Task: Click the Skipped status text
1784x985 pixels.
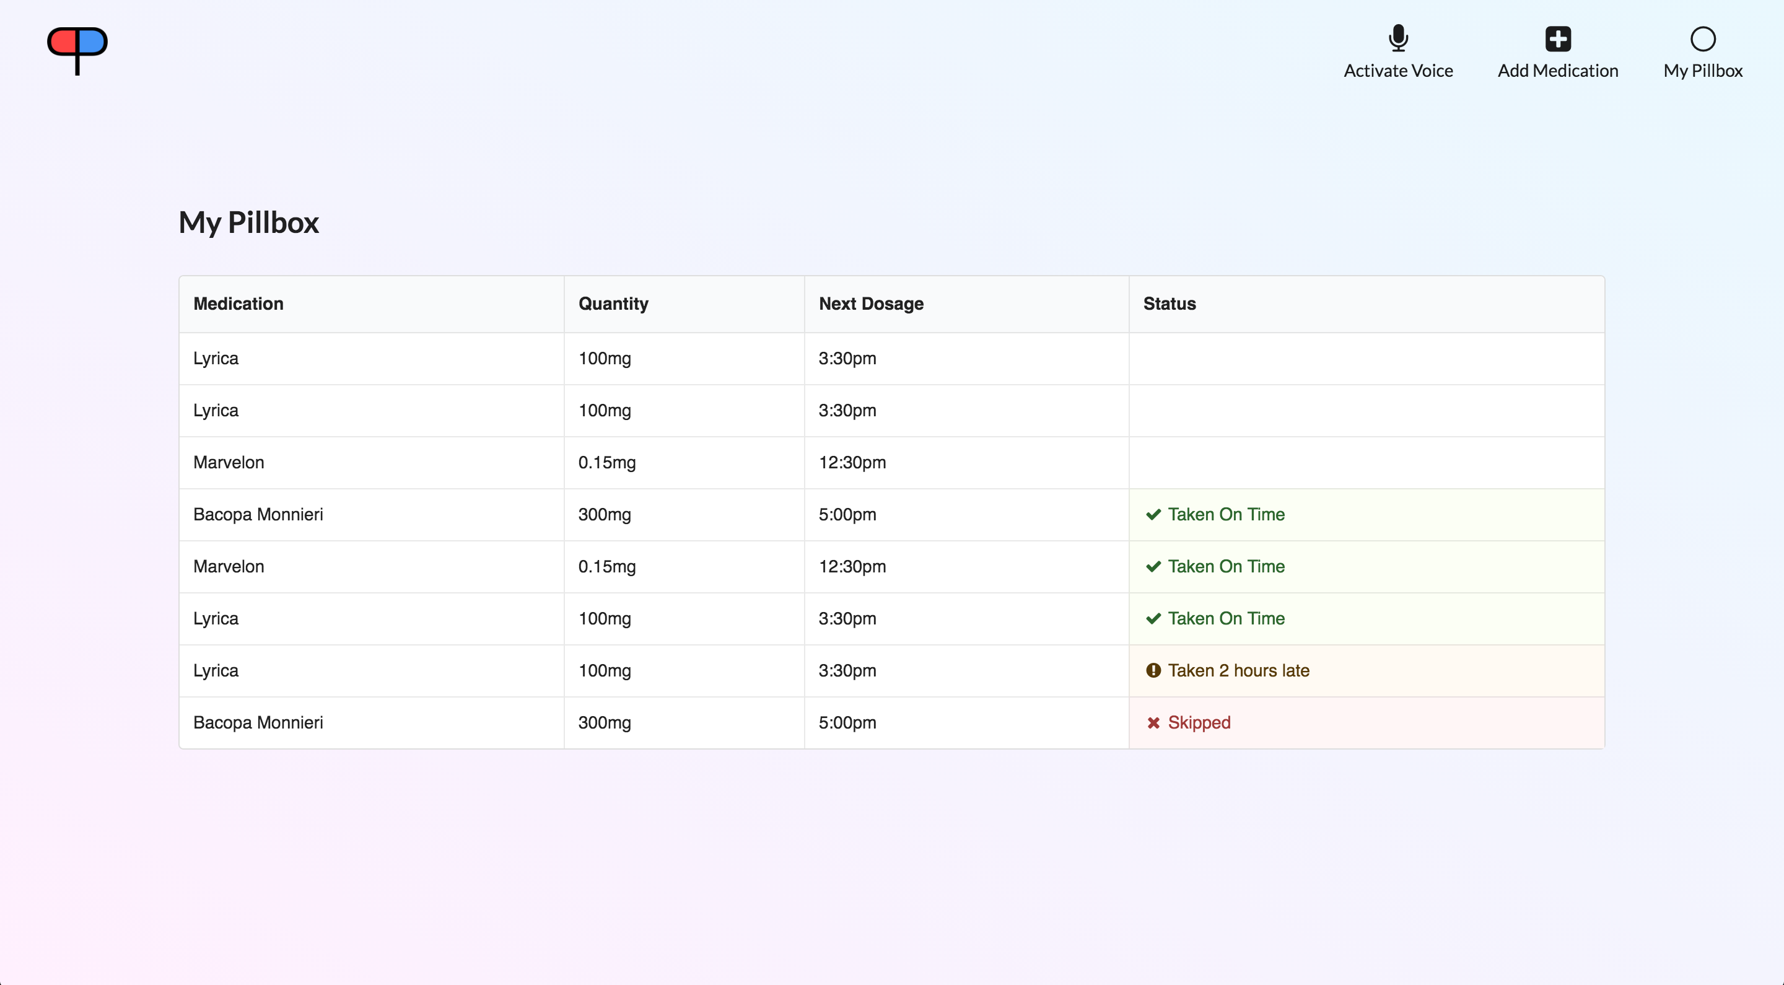Action: (1199, 722)
